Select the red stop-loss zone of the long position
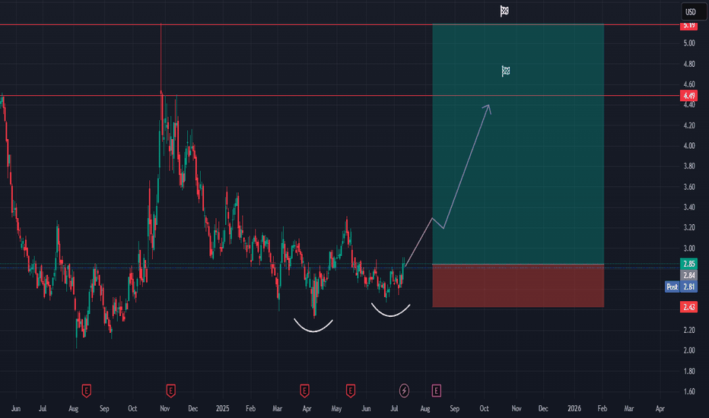Screen dimensions: 709x418 pos(518,286)
